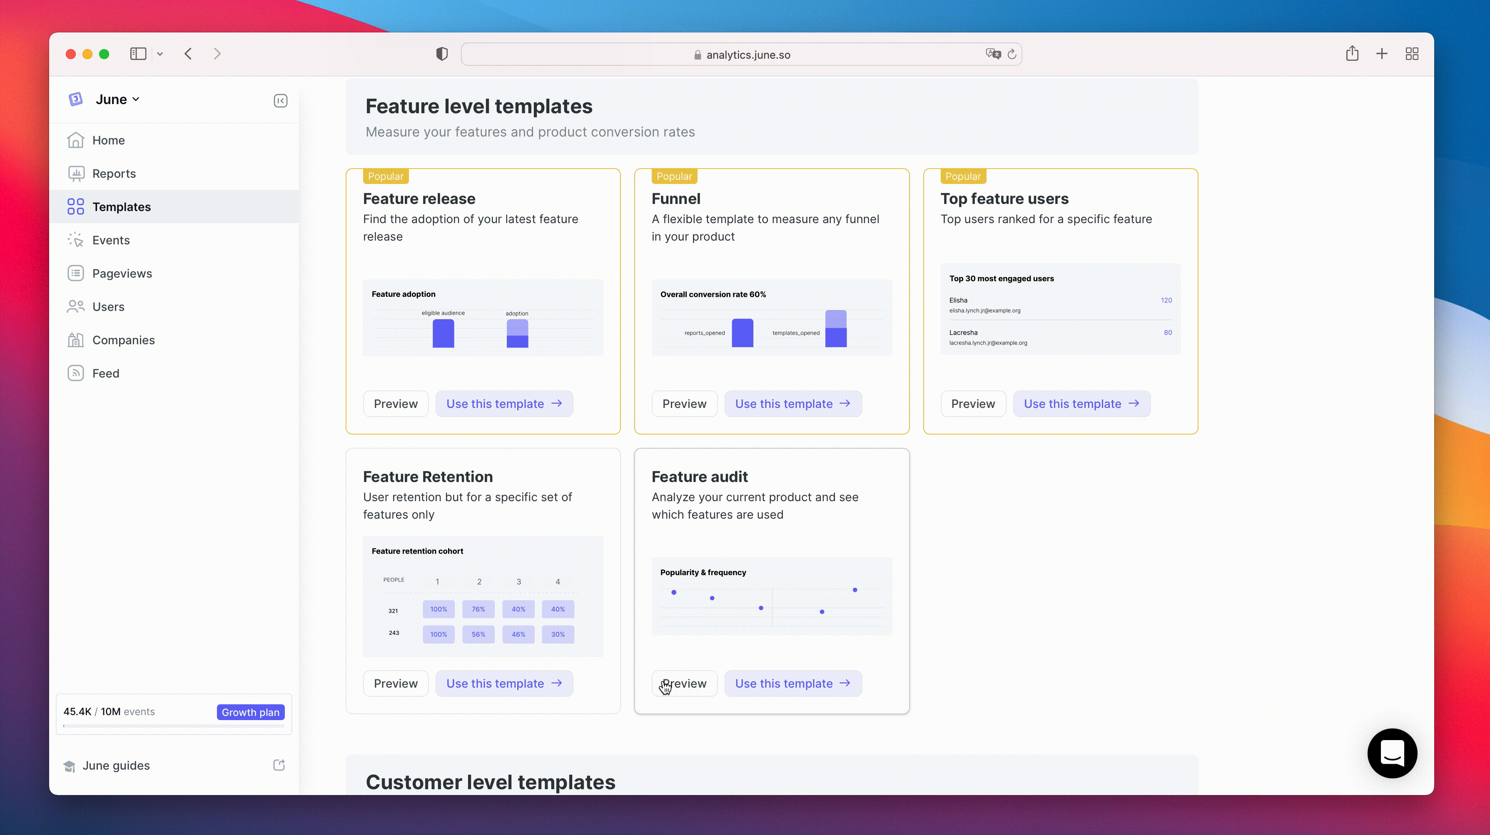Click the Safari address bar
This screenshot has height=835, width=1490.
click(x=742, y=55)
